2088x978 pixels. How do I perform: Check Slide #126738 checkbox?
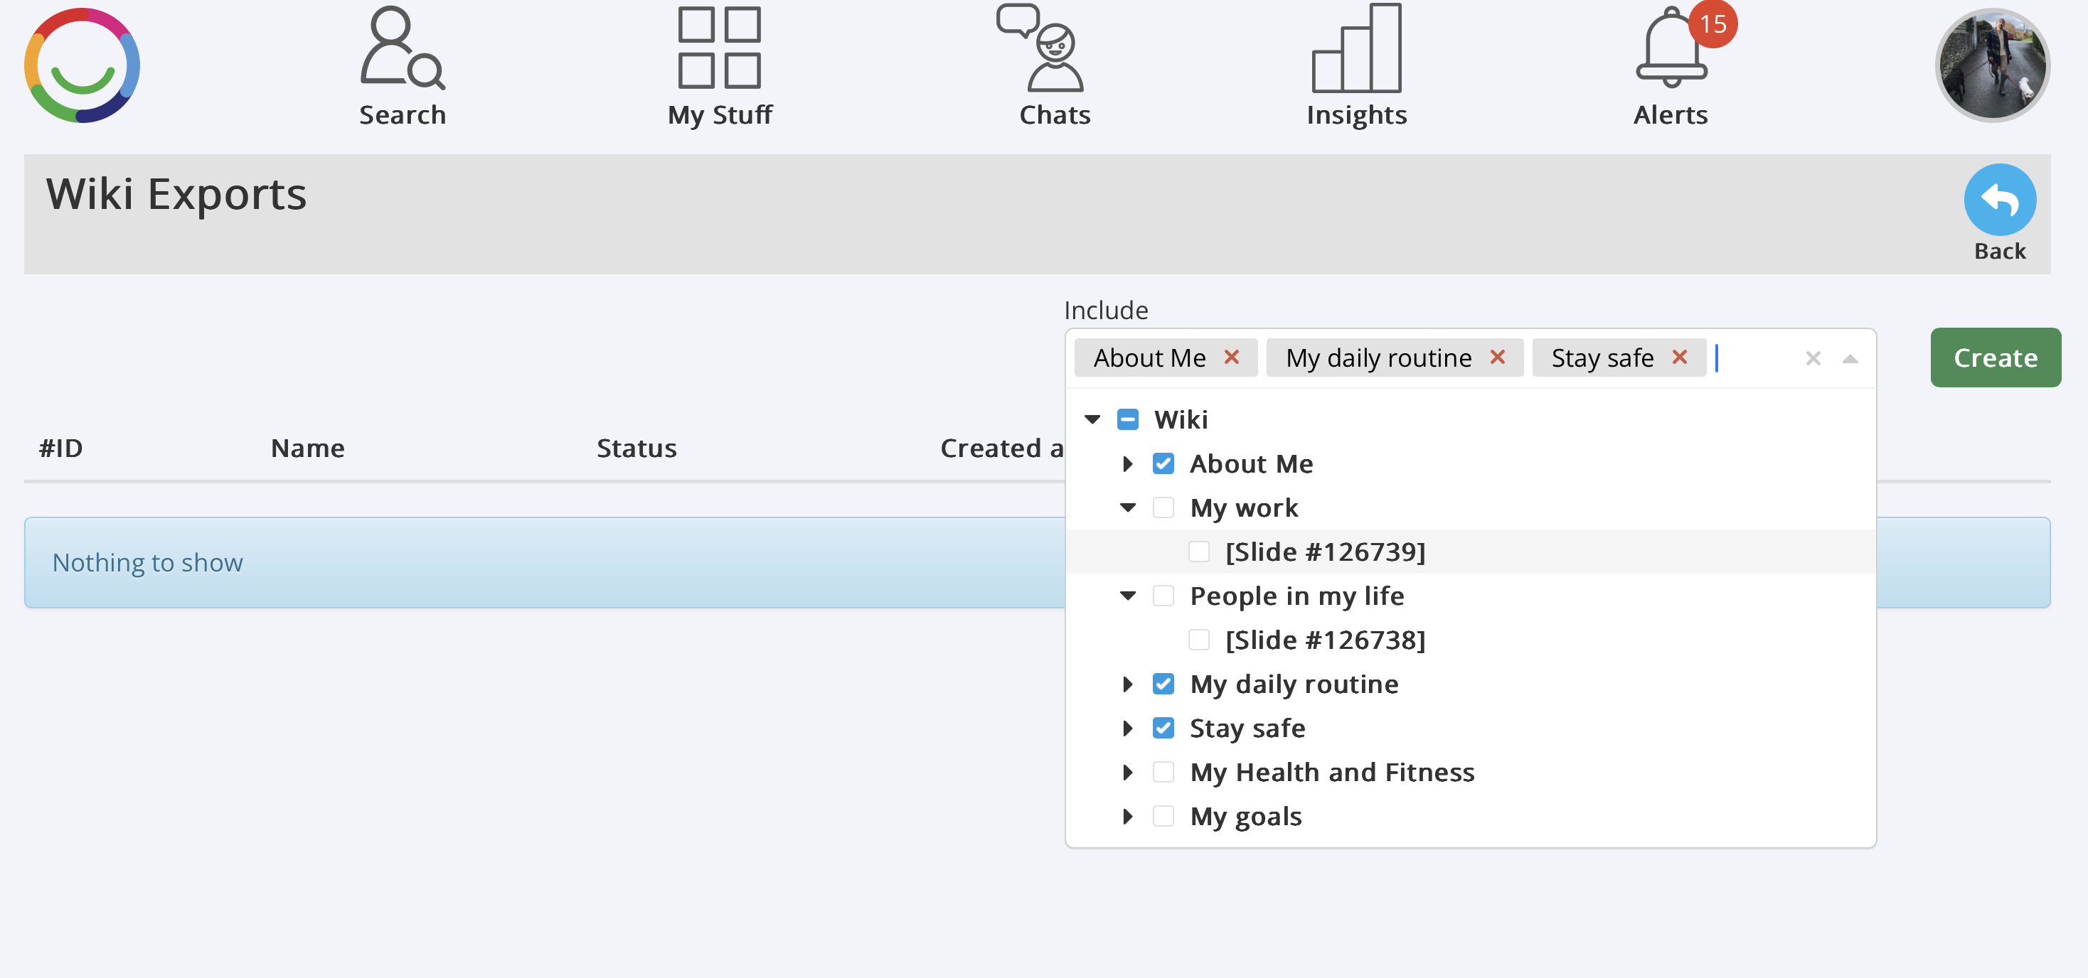coord(1198,640)
